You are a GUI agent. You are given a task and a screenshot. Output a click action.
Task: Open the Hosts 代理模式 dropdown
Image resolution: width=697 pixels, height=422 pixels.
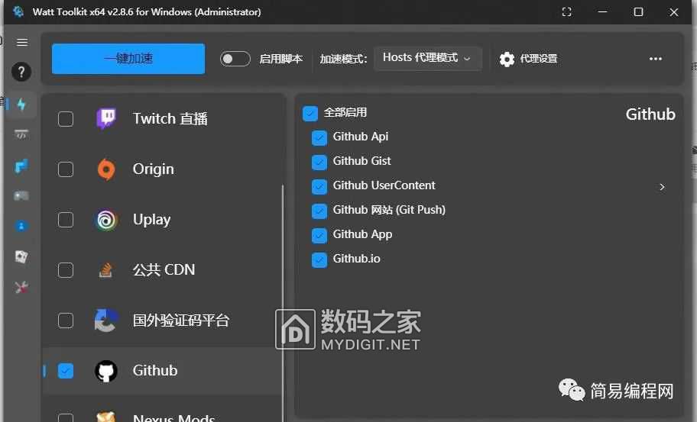(427, 58)
